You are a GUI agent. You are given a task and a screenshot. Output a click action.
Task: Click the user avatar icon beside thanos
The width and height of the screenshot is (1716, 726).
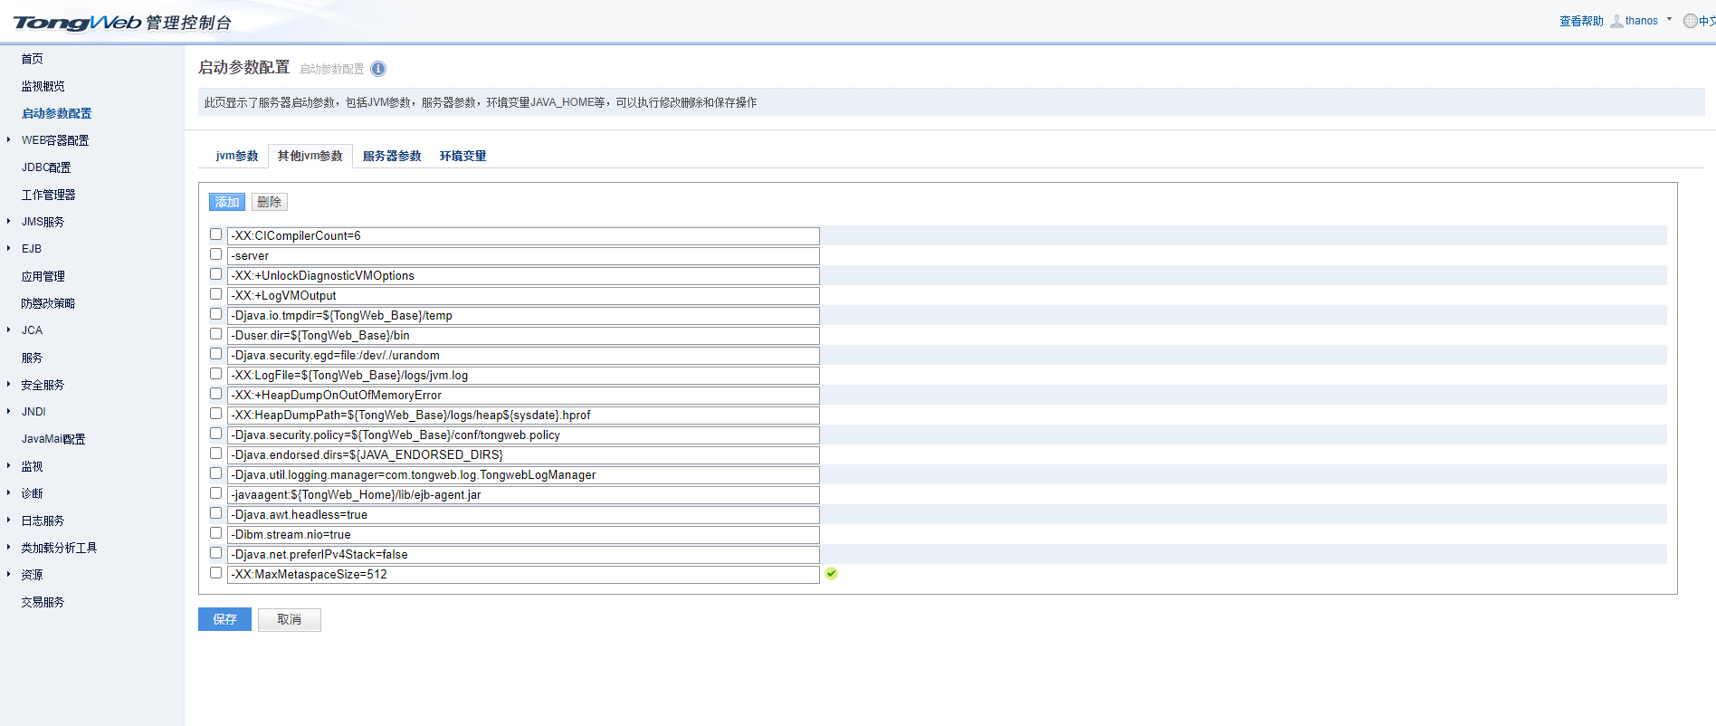(1616, 21)
